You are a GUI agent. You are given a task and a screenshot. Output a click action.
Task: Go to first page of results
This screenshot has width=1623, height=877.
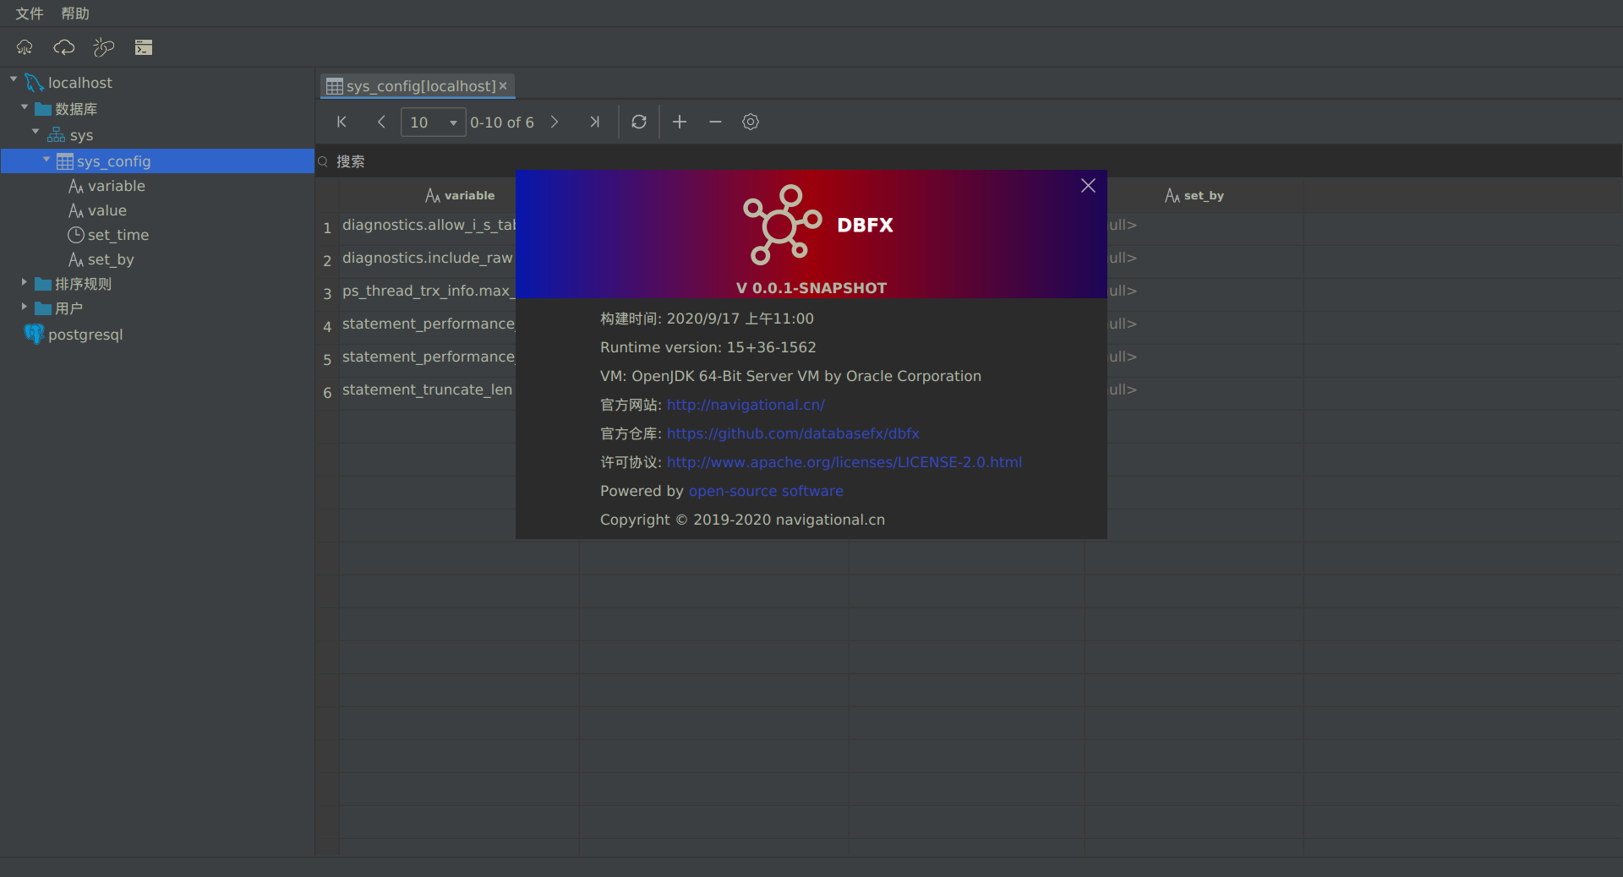tap(342, 122)
